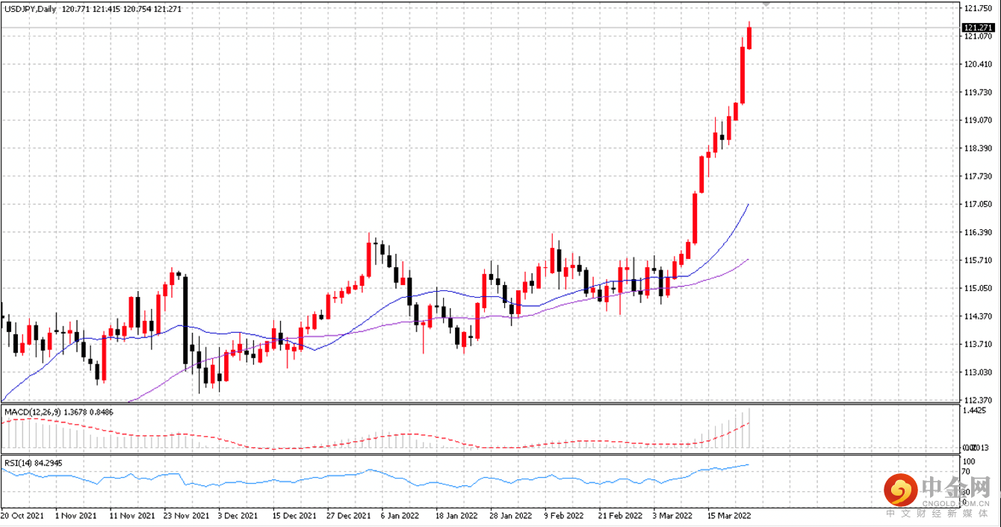Click the latest red candlestick at chart top
The width and height of the screenshot is (1001, 527).
click(x=749, y=37)
